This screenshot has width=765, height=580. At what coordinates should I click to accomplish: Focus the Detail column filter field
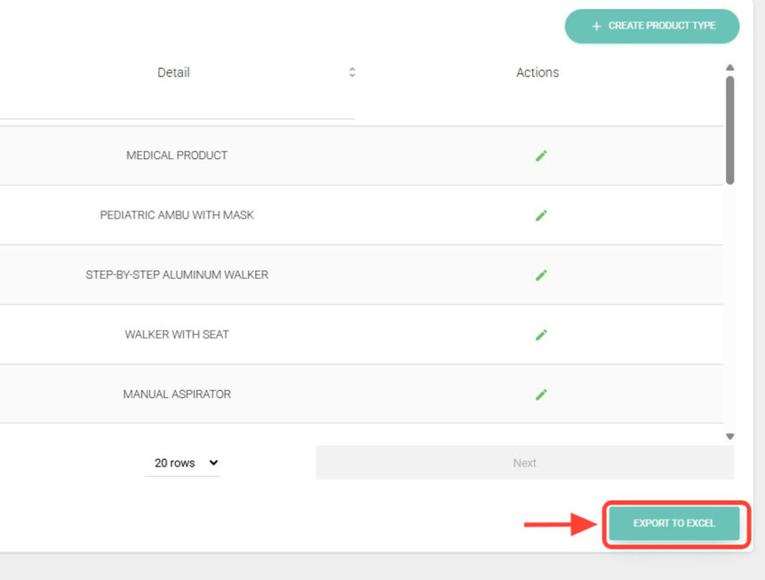176,107
